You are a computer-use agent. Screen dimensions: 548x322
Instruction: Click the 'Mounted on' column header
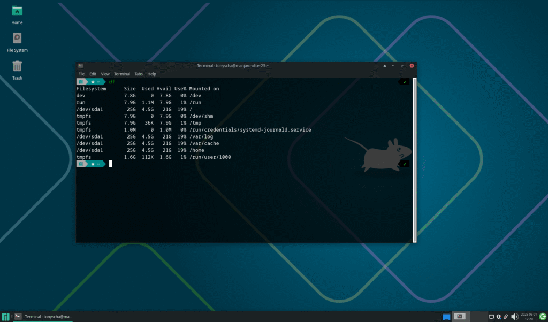point(204,89)
